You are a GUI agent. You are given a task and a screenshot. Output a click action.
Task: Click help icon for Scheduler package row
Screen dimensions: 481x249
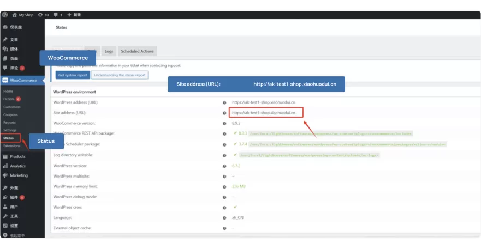224,144
